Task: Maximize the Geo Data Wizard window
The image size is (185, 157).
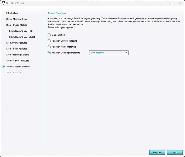Action: pyautogui.click(x=171, y=3)
